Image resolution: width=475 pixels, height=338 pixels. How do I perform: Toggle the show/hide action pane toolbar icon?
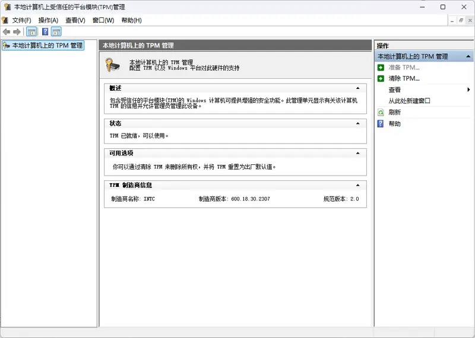[x=56, y=31]
